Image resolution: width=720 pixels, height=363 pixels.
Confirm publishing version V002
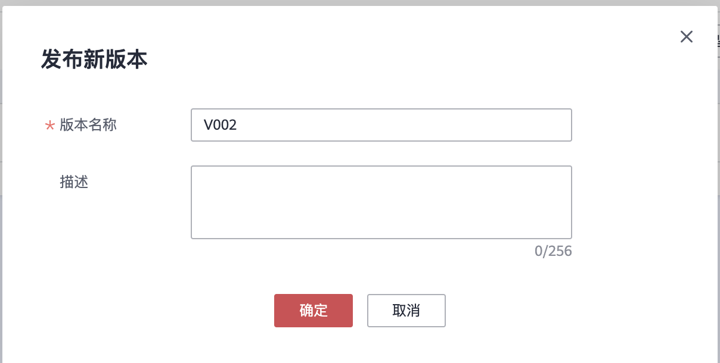click(314, 311)
